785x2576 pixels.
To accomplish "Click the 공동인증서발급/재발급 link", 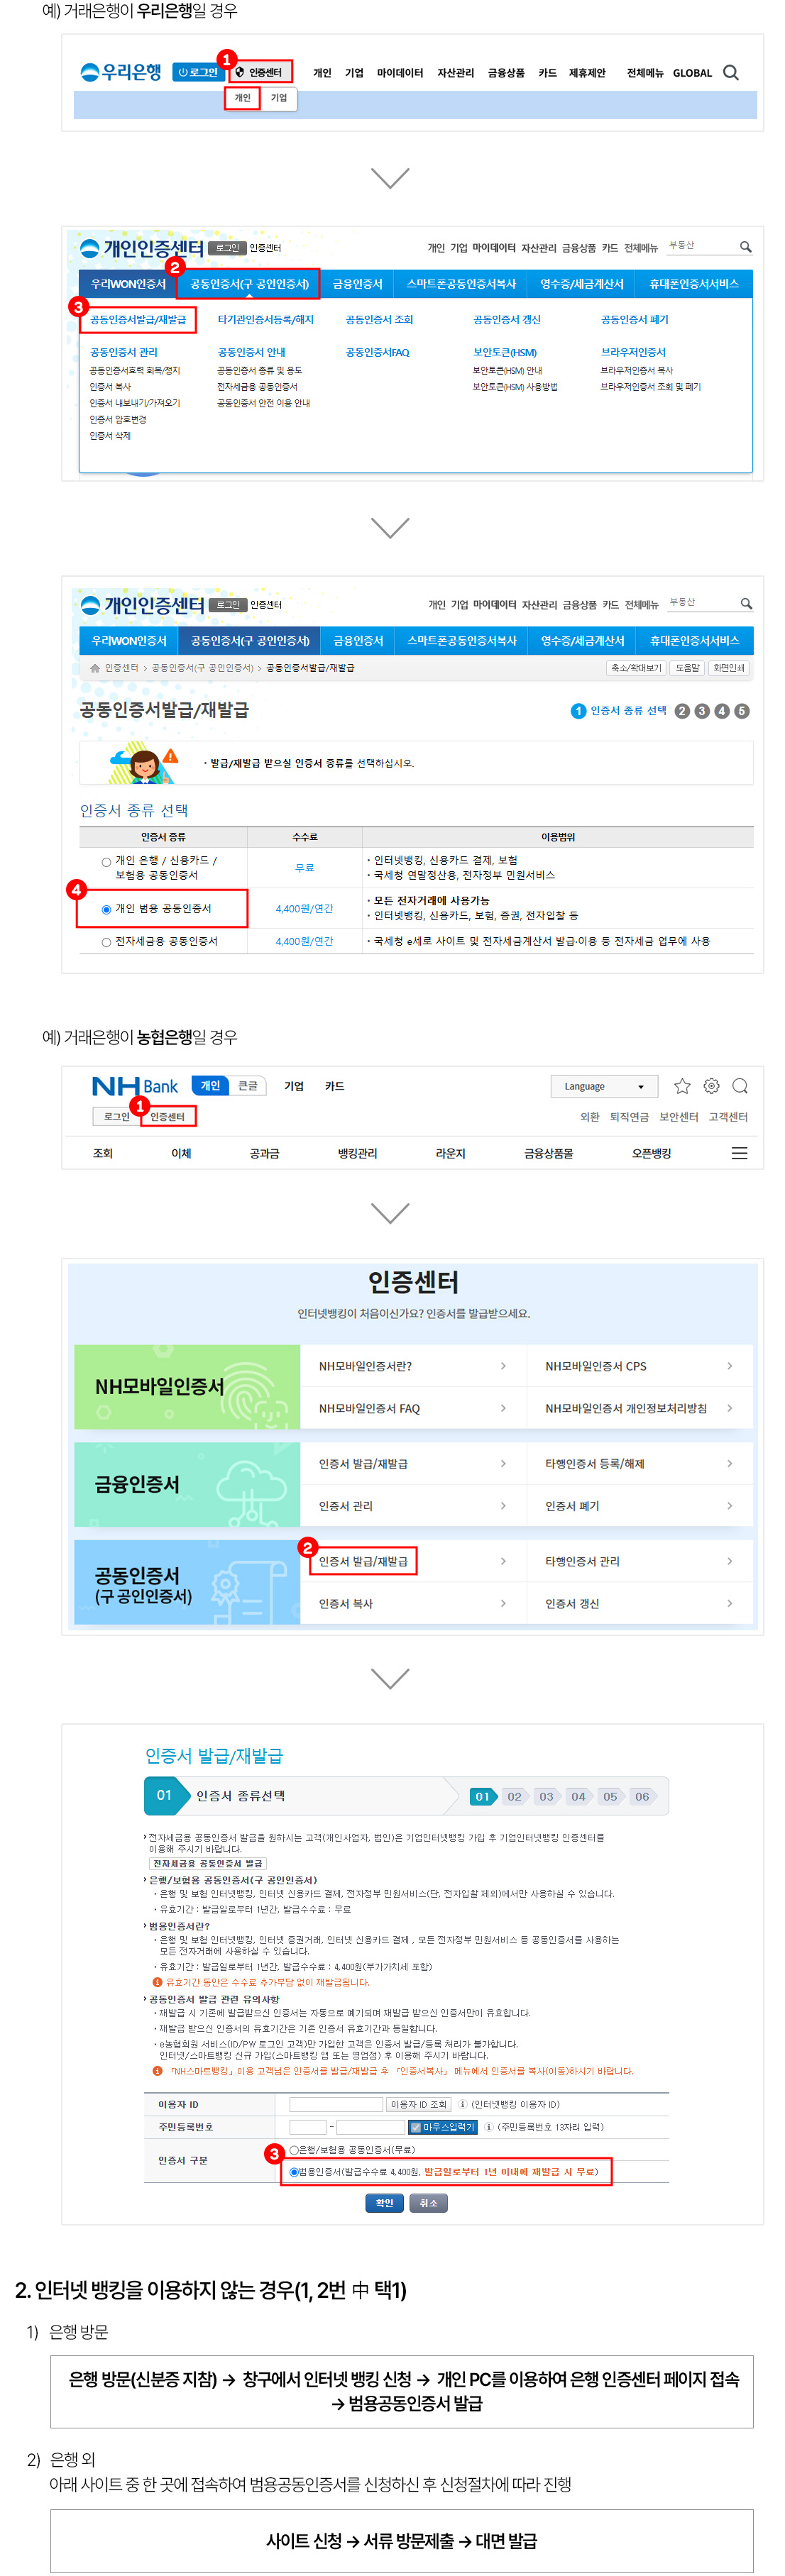I will (x=138, y=320).
